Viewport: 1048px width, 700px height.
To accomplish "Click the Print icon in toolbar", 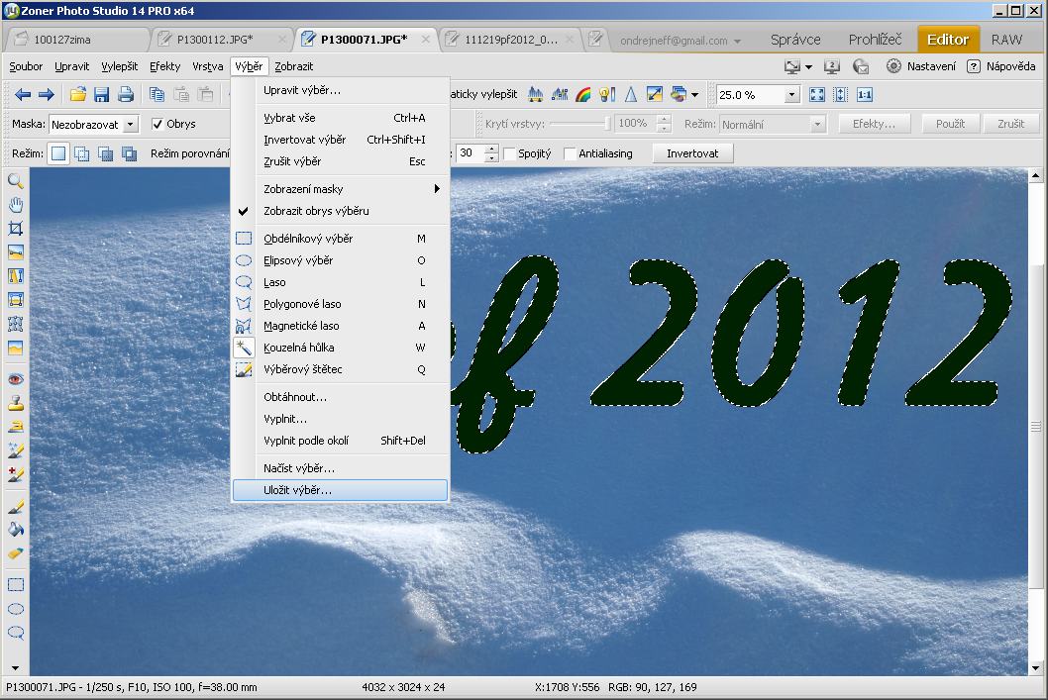I will pyautogui.click(x=126, y=95).
